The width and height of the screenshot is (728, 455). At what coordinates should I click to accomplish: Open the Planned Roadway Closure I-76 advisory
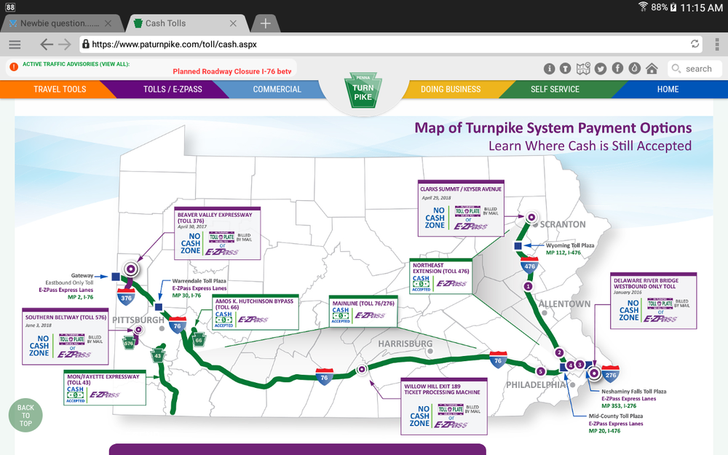click(232, 71)
